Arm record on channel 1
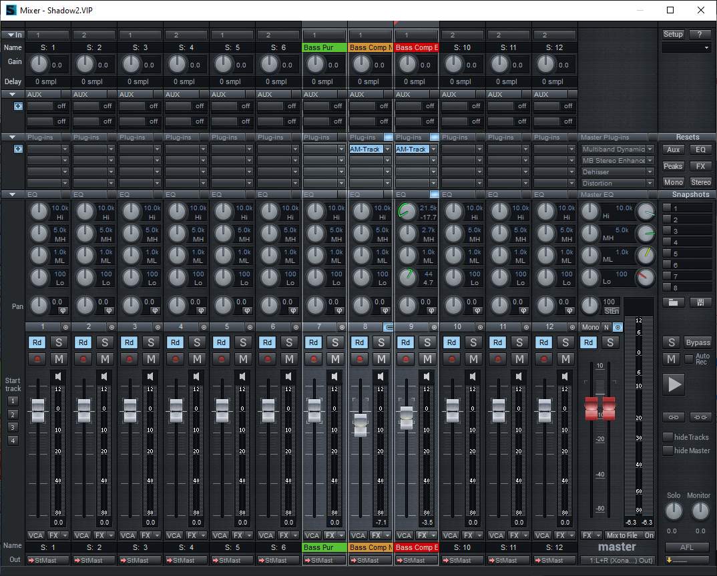 point(37,359)
